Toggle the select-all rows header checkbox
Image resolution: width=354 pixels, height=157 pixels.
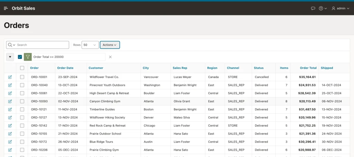coord(22,68)
